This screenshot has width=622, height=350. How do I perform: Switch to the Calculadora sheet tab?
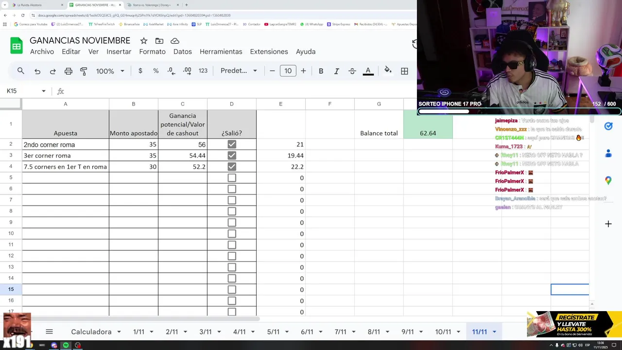[x=91, y=332]
